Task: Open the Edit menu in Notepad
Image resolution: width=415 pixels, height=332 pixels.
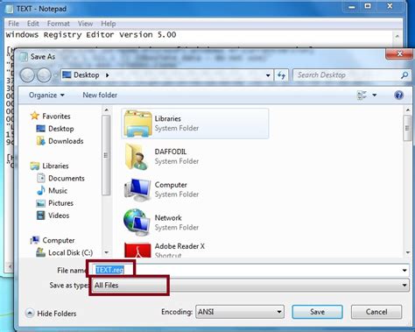Action: (33, 24)
